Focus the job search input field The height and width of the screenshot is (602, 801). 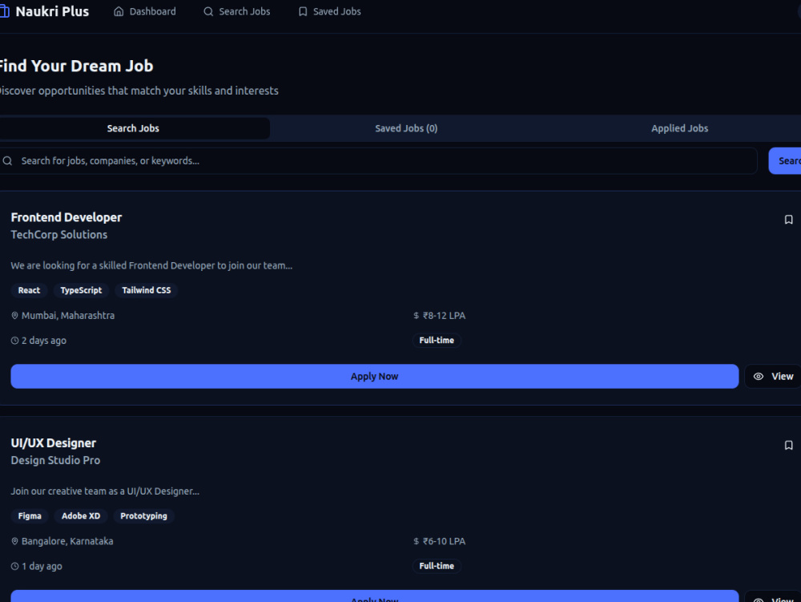(x=378, y=161)
